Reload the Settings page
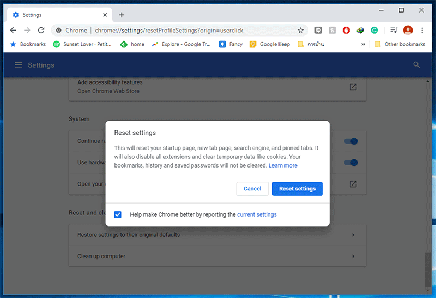436x298 pixels. [41, 30]
